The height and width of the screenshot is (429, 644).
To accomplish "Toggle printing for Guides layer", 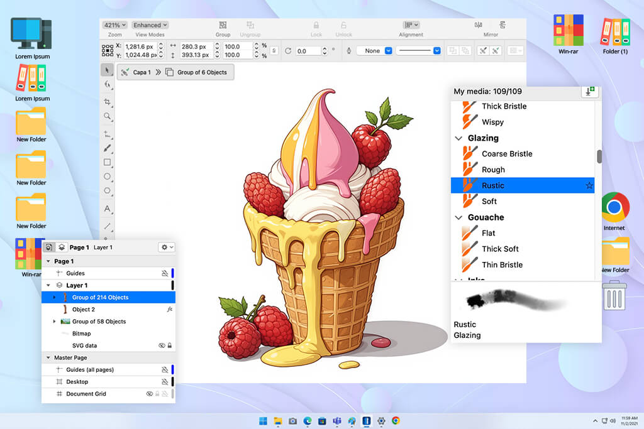I will click(x=165, y=273).
